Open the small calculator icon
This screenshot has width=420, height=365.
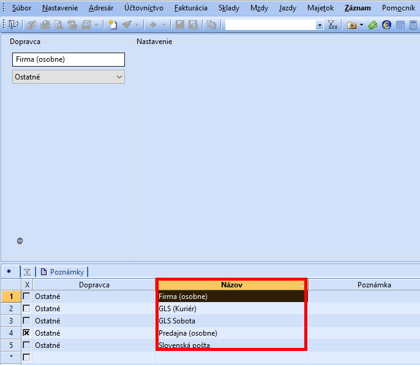(x=400, y=25)
